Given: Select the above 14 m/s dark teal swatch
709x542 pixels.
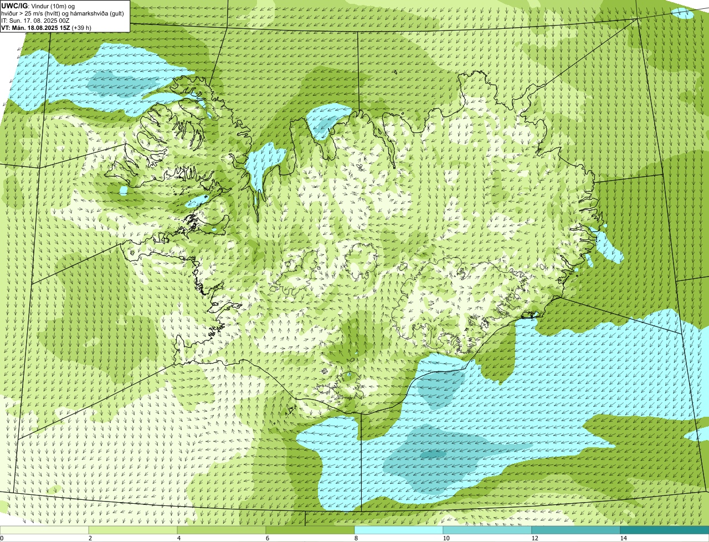Looking at the screenshot, I should tap(665, 530).
